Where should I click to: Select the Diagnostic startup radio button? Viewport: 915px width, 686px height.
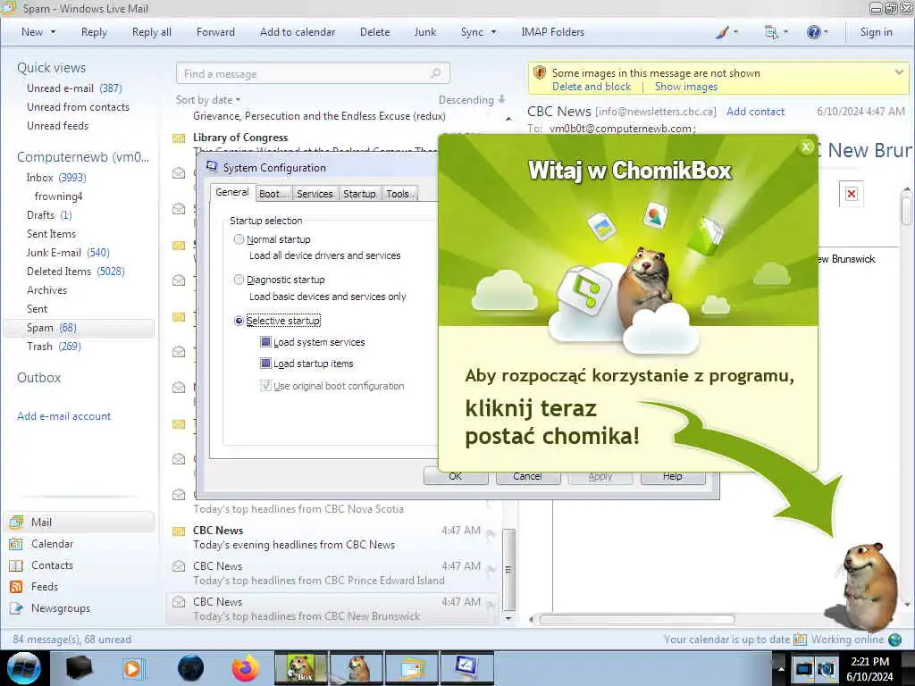pos(239,280)
